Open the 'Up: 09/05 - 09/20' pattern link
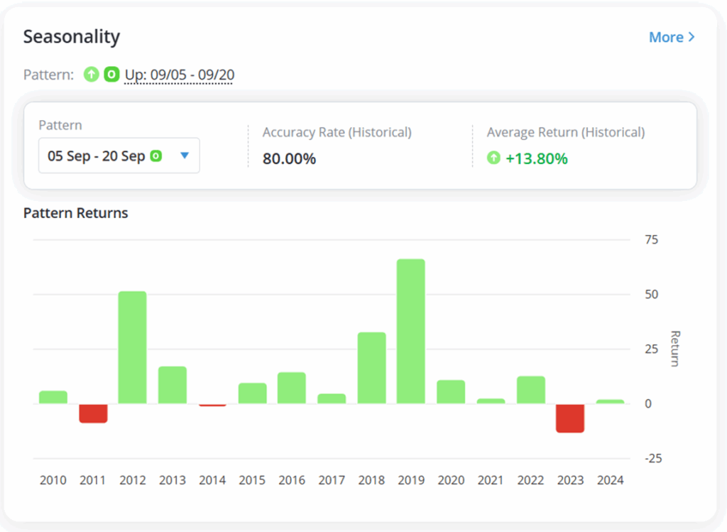The image size is (727, 532). pyautogui.click(x=180, y=75)
